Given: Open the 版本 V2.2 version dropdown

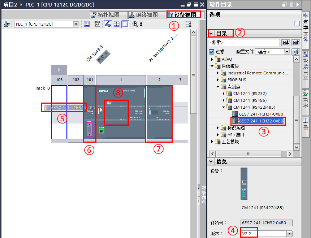Looking at the screenshot, I should click(x=289, y=234).
